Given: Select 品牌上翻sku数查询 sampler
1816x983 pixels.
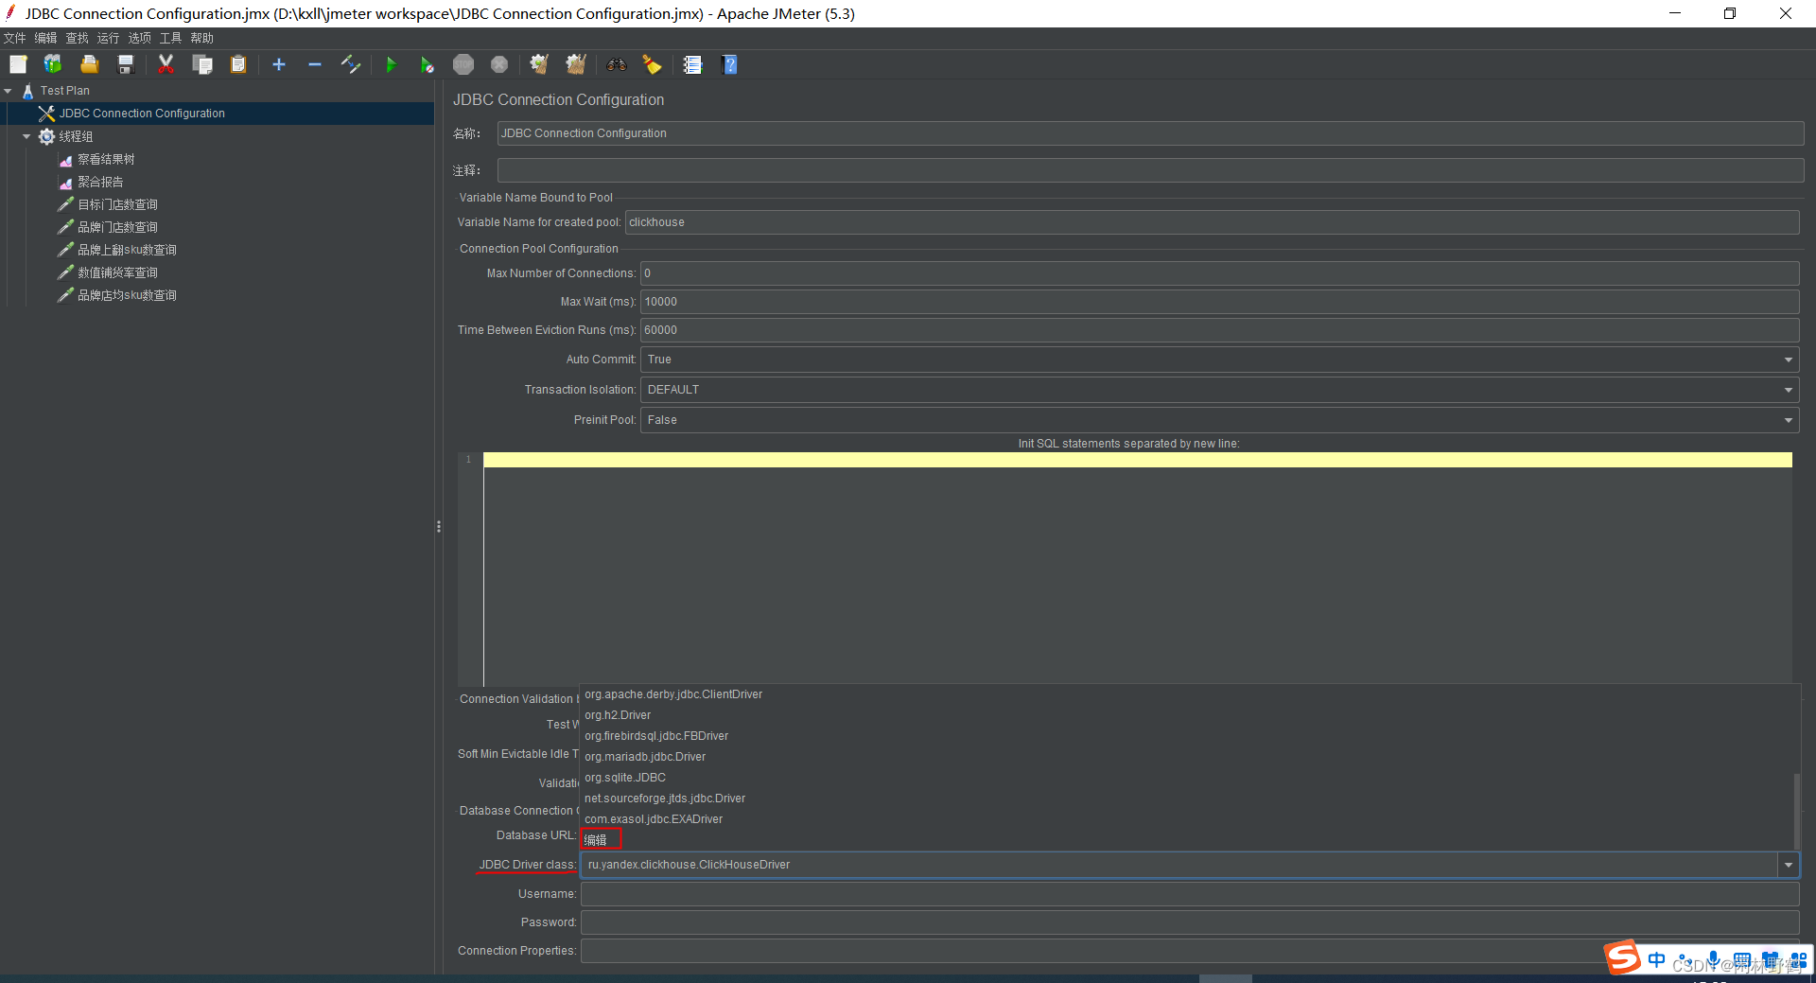Looking at the screenshot, I should pyautogui.click(x=127, y=250).
